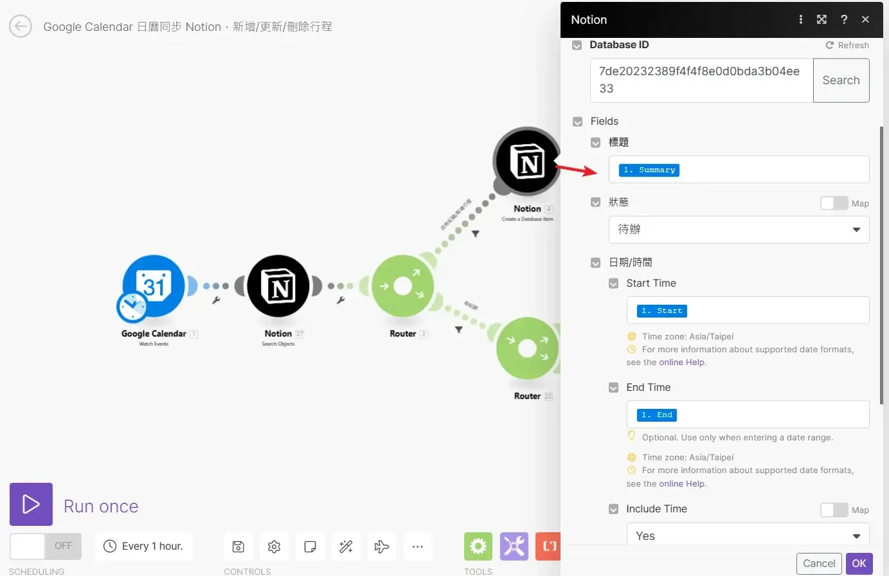The width and height of the screenshot is (889, 576).
Task: Refresh the Database ID list
Action: pyautogui.click(x=847, y=45)
